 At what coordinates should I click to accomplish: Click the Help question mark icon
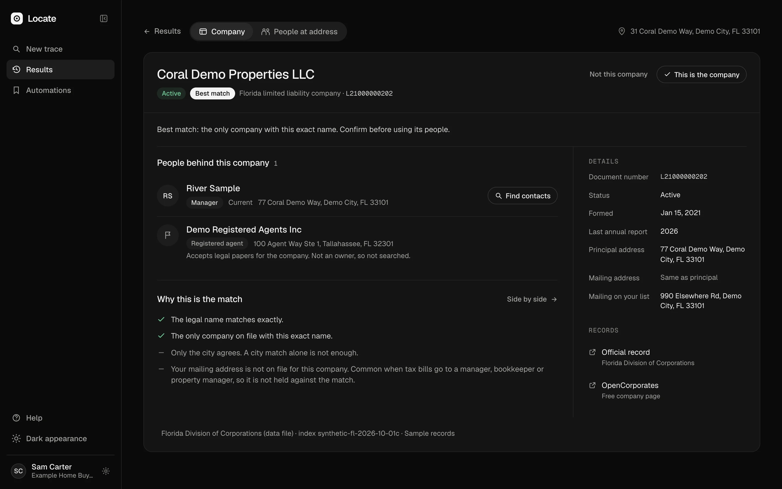point(16,418)
